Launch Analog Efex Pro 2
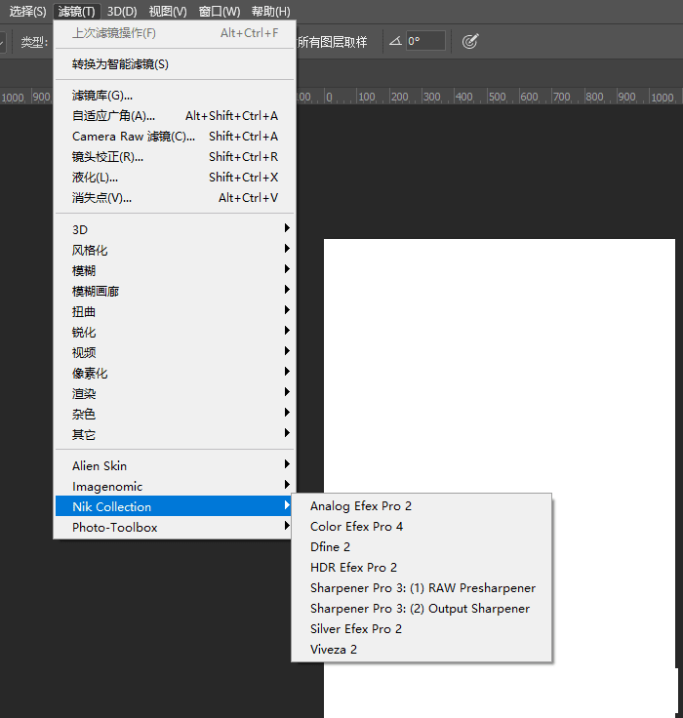 click(422, 506)
